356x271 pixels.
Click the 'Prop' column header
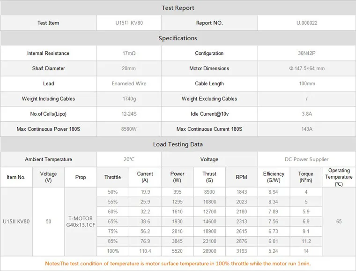click(x=81, y=177)
